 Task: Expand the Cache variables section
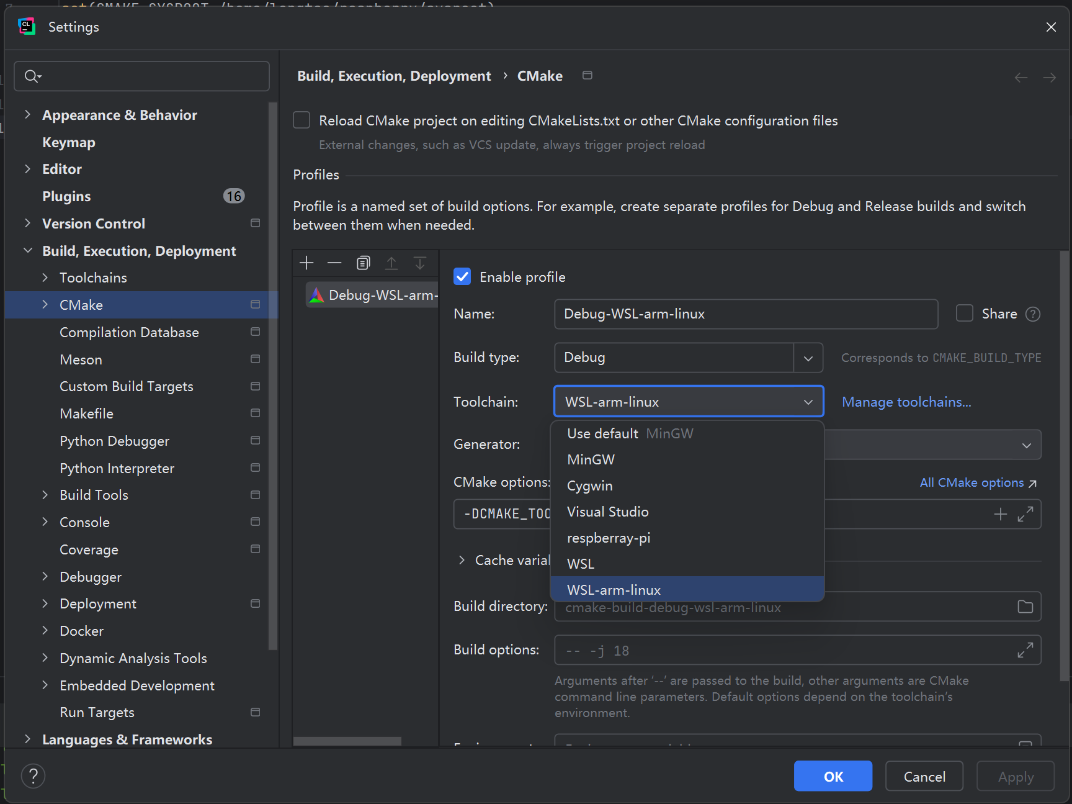pos(462,560)
